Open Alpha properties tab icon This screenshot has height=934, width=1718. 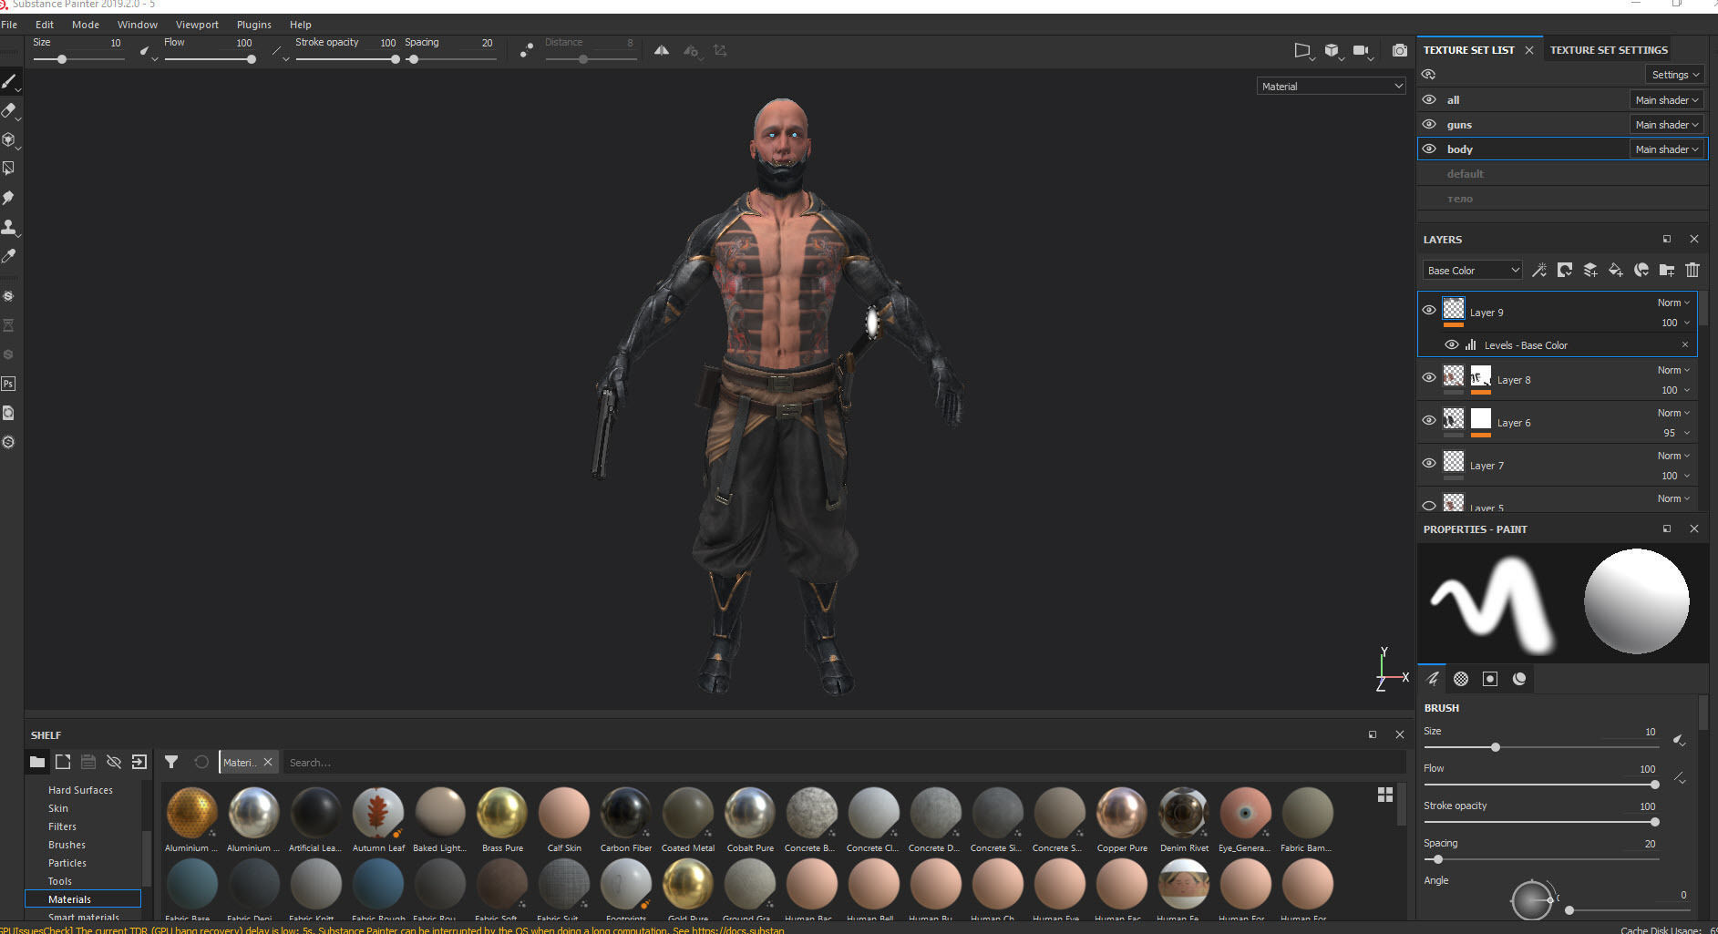point(1461,679)
